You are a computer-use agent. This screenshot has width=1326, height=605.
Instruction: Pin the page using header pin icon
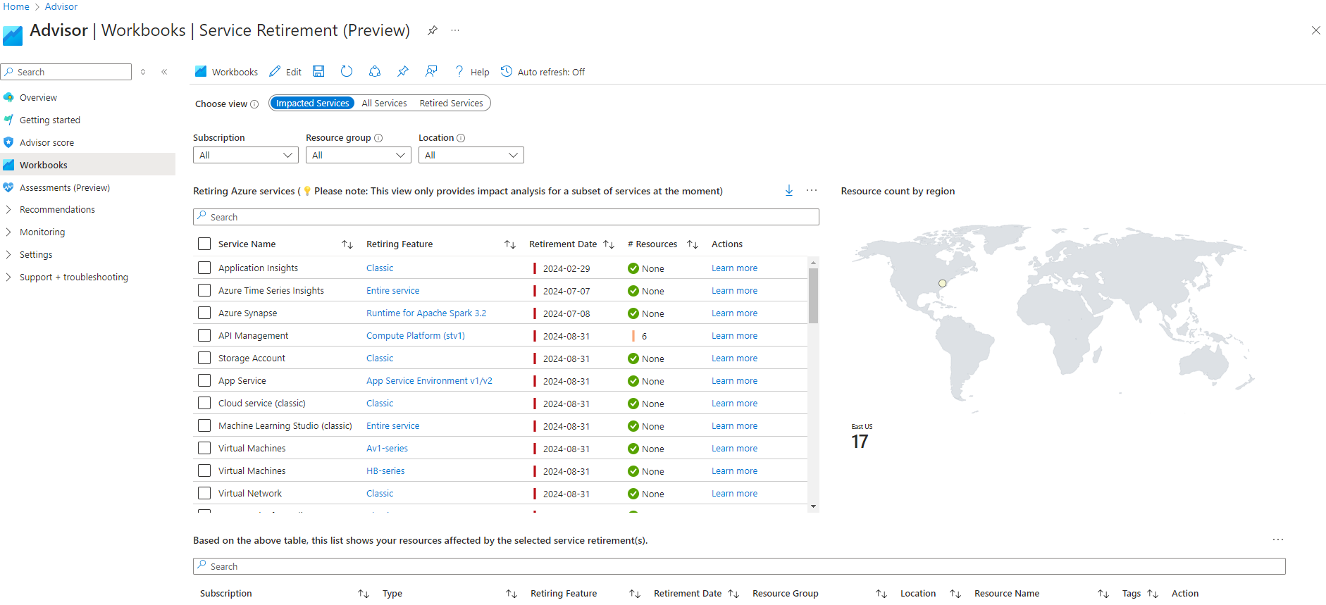click(x=433, y=30)
